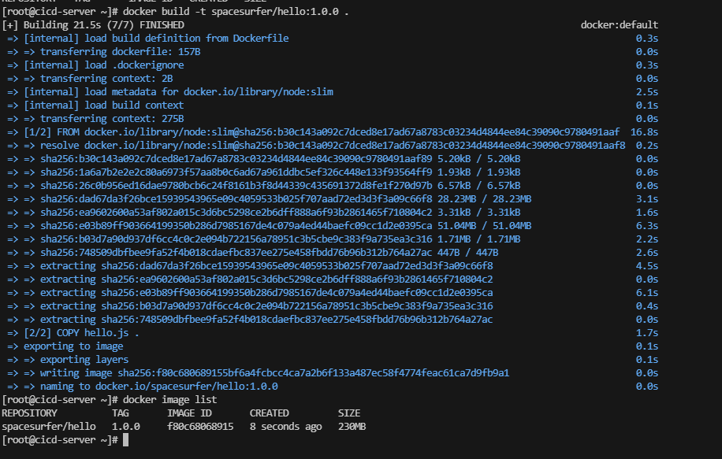Click the docker:default label
Screen dimensions: 722x459
tap(620, 25)
